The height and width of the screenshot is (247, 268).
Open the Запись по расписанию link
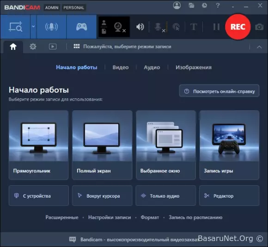195,217
